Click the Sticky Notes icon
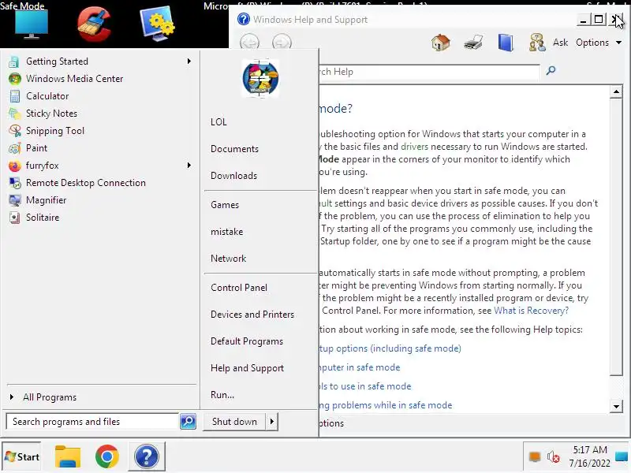Viewport: 631px width, 473px height. [x=14, y=113]
